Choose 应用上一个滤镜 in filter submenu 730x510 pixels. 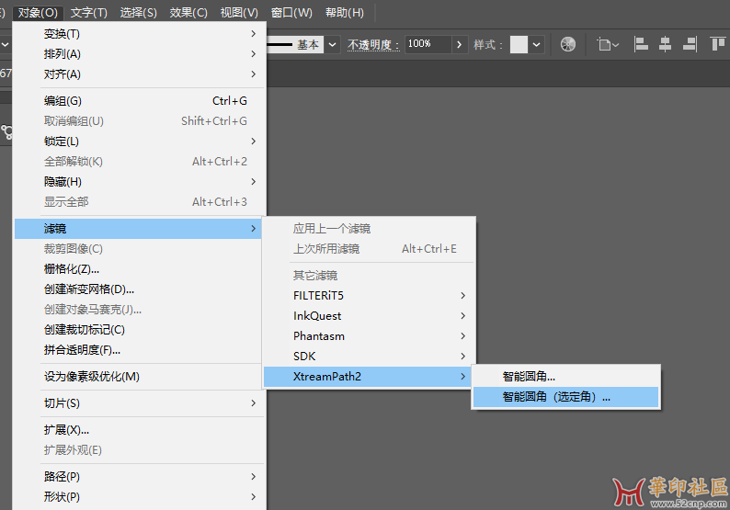tap(369, 229)
